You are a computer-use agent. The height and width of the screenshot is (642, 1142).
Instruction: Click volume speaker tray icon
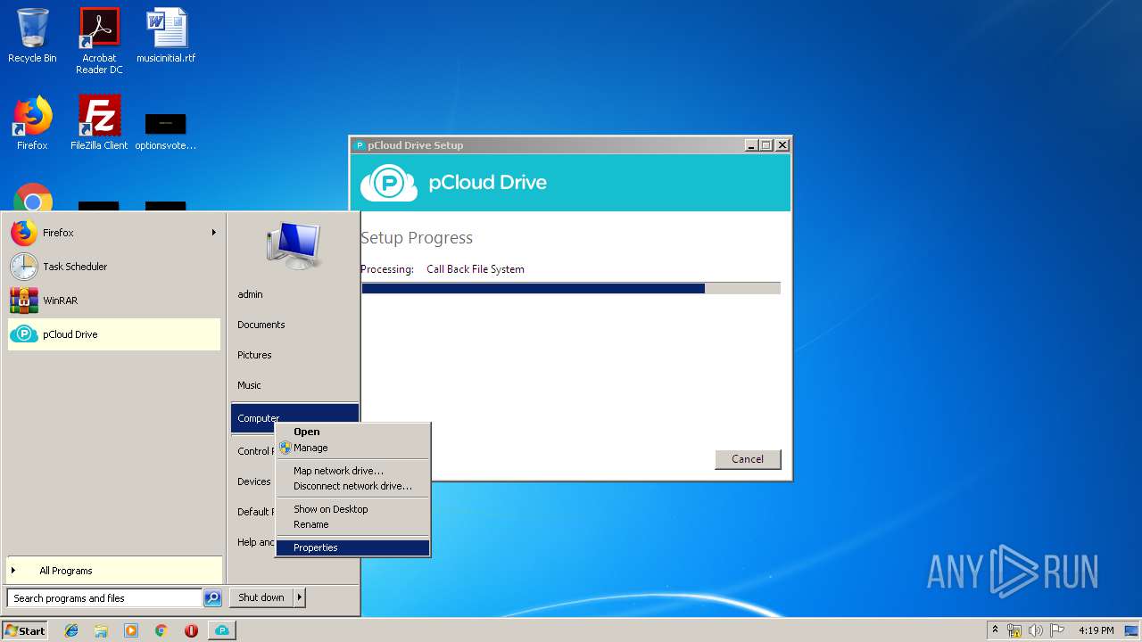(1036, 630)
